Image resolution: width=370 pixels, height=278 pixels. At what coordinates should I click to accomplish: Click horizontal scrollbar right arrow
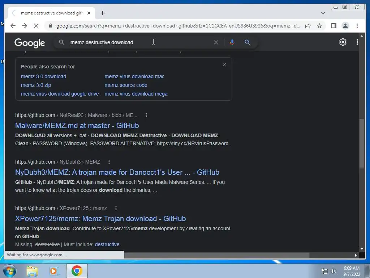356,255
